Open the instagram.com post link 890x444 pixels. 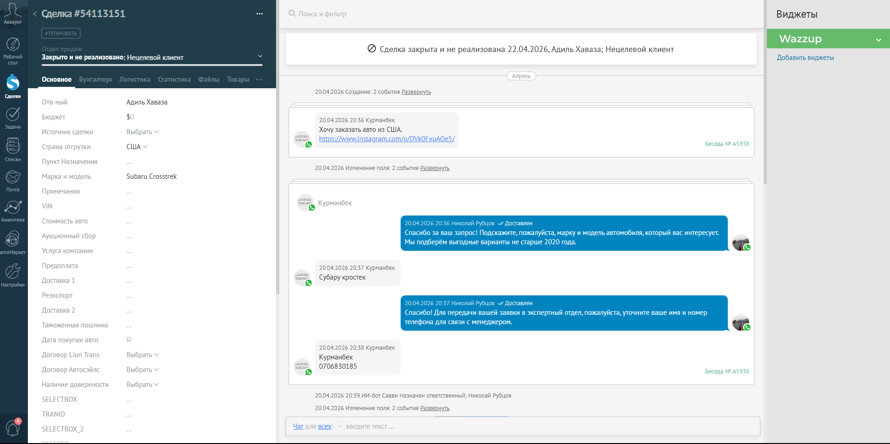click(x=387, y=139)
